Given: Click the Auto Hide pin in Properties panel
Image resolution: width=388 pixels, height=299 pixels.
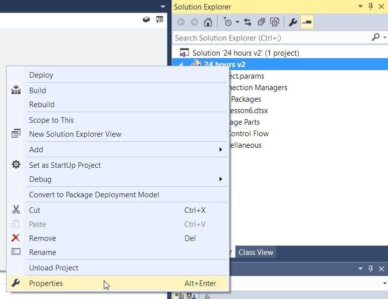Looking at the screenshot, I should tap(370, 268).
